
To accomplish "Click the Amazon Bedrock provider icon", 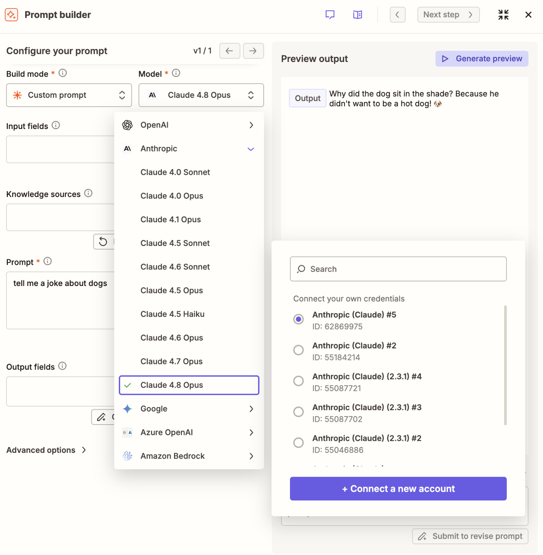I will point(127,456).
